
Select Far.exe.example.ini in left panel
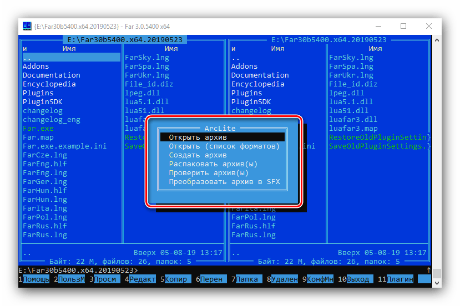pos(64,146)
